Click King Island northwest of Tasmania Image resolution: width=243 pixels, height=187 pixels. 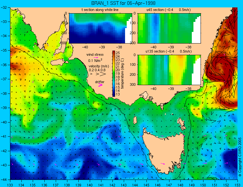pyautogui.click(x=135, y=120)
